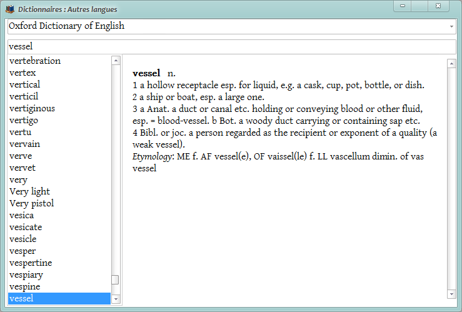
Task: Click word list scrollbar up arrow
Action: (116, 61)
